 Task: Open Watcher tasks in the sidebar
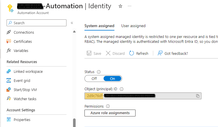[x=25, y=99]
